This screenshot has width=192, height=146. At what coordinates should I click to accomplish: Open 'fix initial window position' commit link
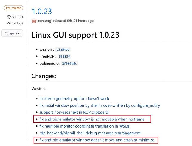point(100,105)
